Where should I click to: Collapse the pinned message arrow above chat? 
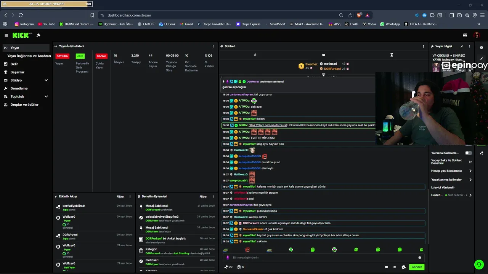point(323,75)
